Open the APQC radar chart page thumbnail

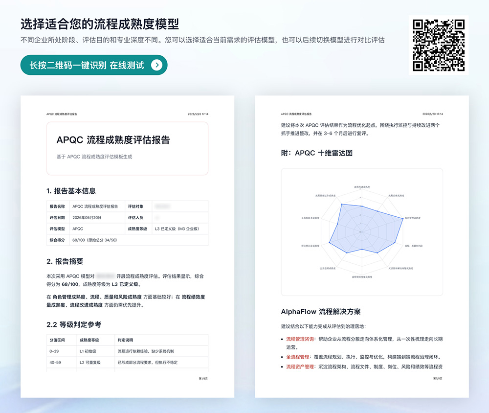click(362, 247)
